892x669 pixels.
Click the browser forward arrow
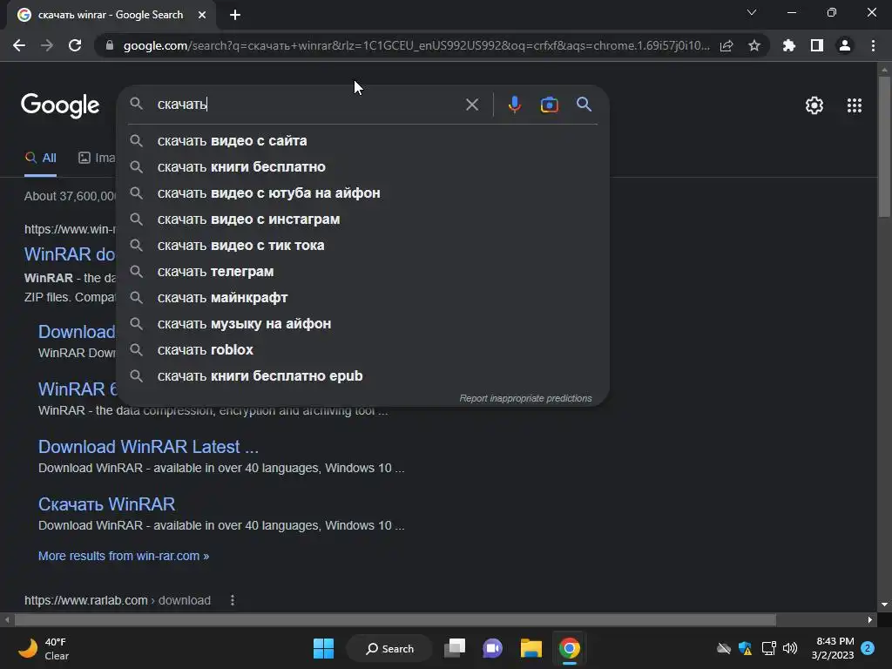47,45
